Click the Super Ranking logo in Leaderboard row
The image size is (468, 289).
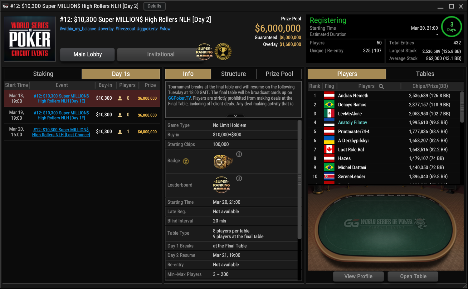(x=222, y=185)
